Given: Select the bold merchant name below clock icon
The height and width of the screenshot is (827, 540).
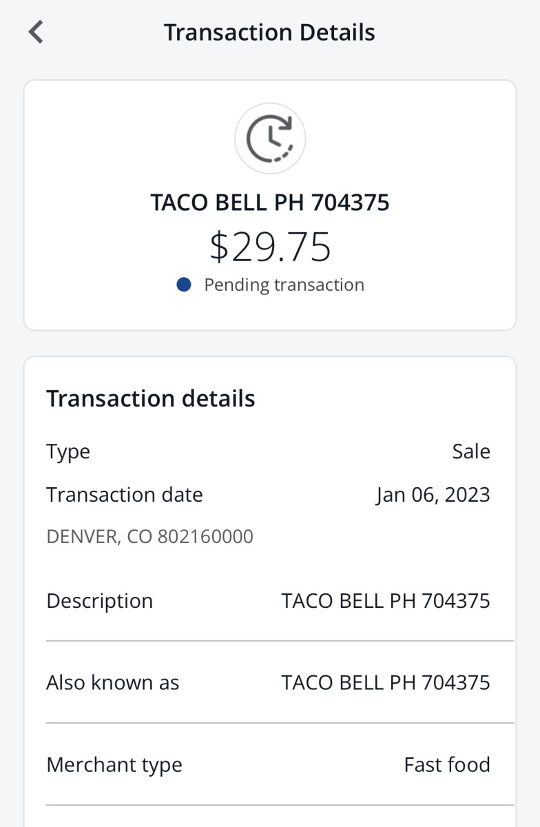Looking at the screenshot, I should 270,203.
